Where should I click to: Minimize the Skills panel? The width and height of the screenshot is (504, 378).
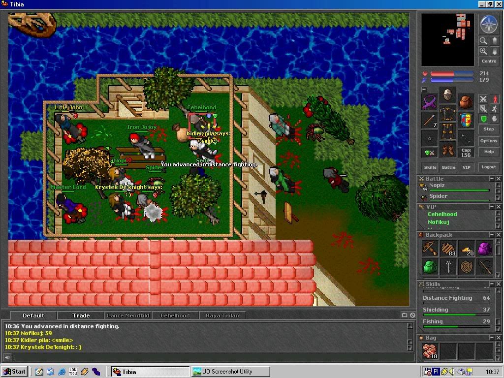point(492,284)
